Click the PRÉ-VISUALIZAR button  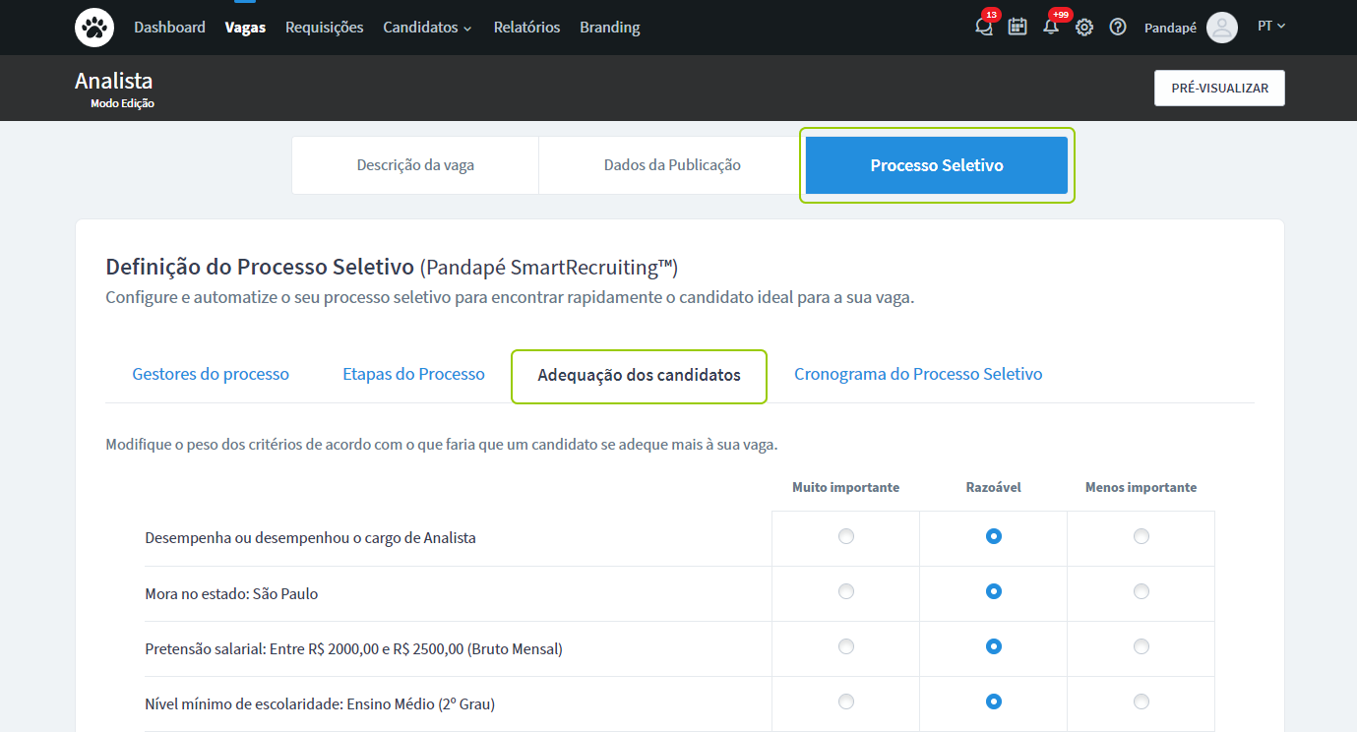click(x=1219, y=88)
